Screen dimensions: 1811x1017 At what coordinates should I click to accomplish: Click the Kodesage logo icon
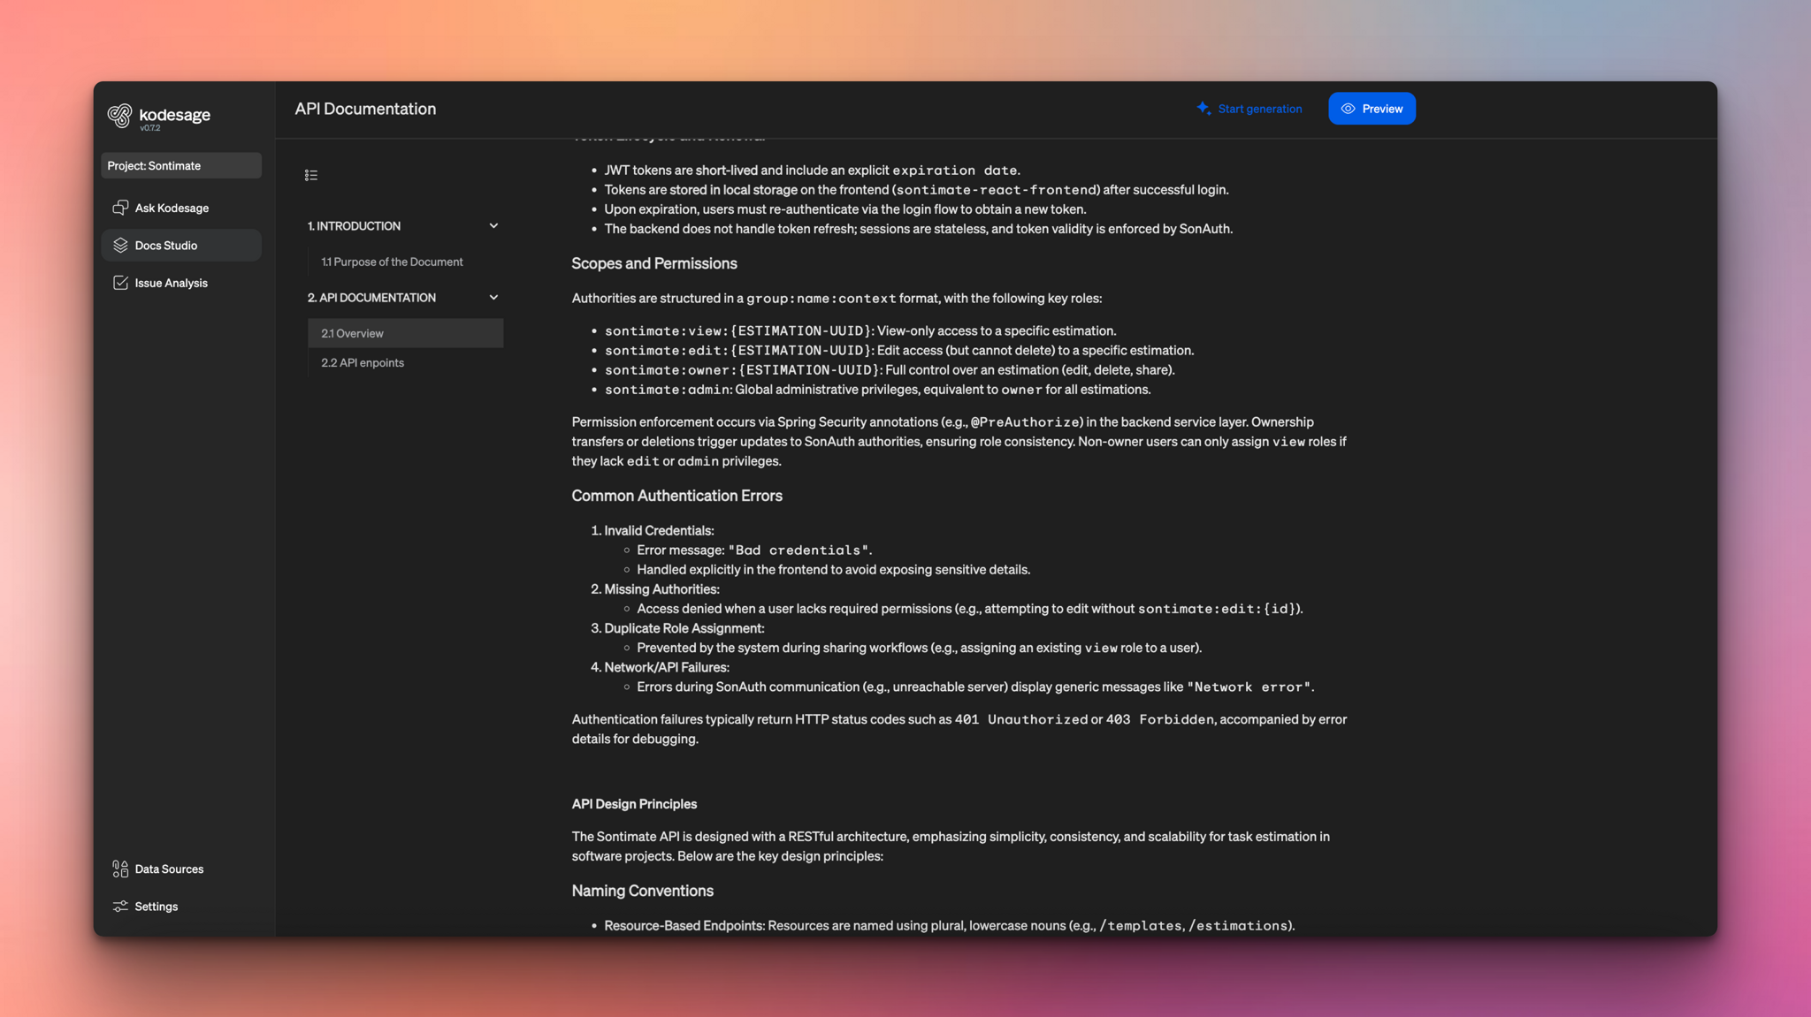[x=121, y=115]
